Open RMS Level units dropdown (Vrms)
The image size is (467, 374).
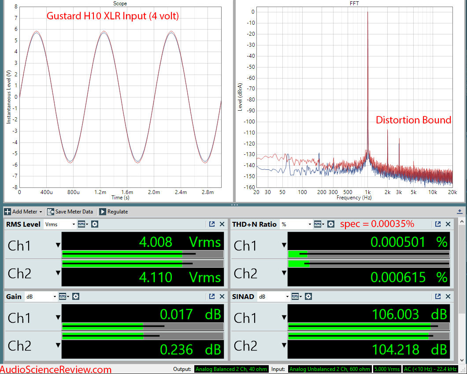coord(60,224)
